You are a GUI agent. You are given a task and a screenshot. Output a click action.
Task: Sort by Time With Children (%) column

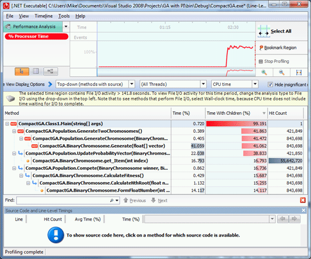[236, 113]
